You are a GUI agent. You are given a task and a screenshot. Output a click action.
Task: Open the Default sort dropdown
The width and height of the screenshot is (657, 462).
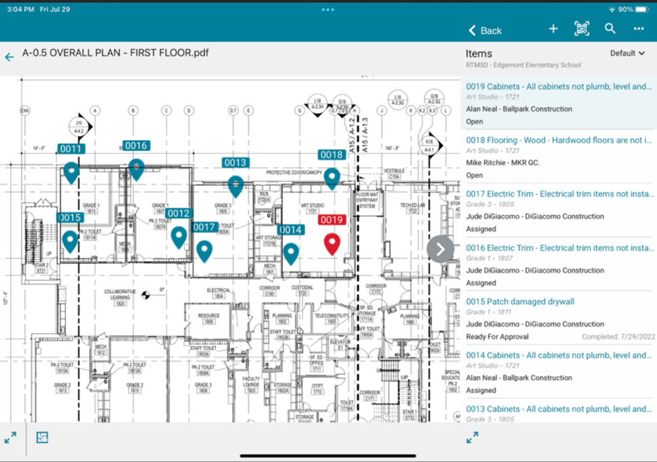(627, 53)
